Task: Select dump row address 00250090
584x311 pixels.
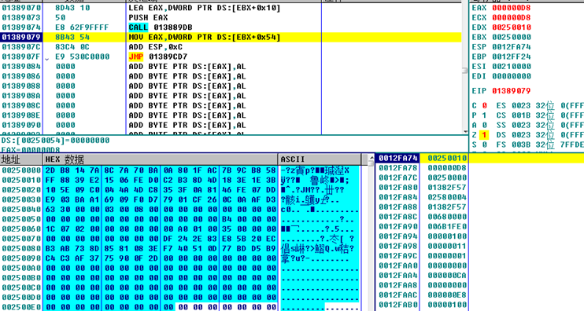Action: tap(21, 258)
